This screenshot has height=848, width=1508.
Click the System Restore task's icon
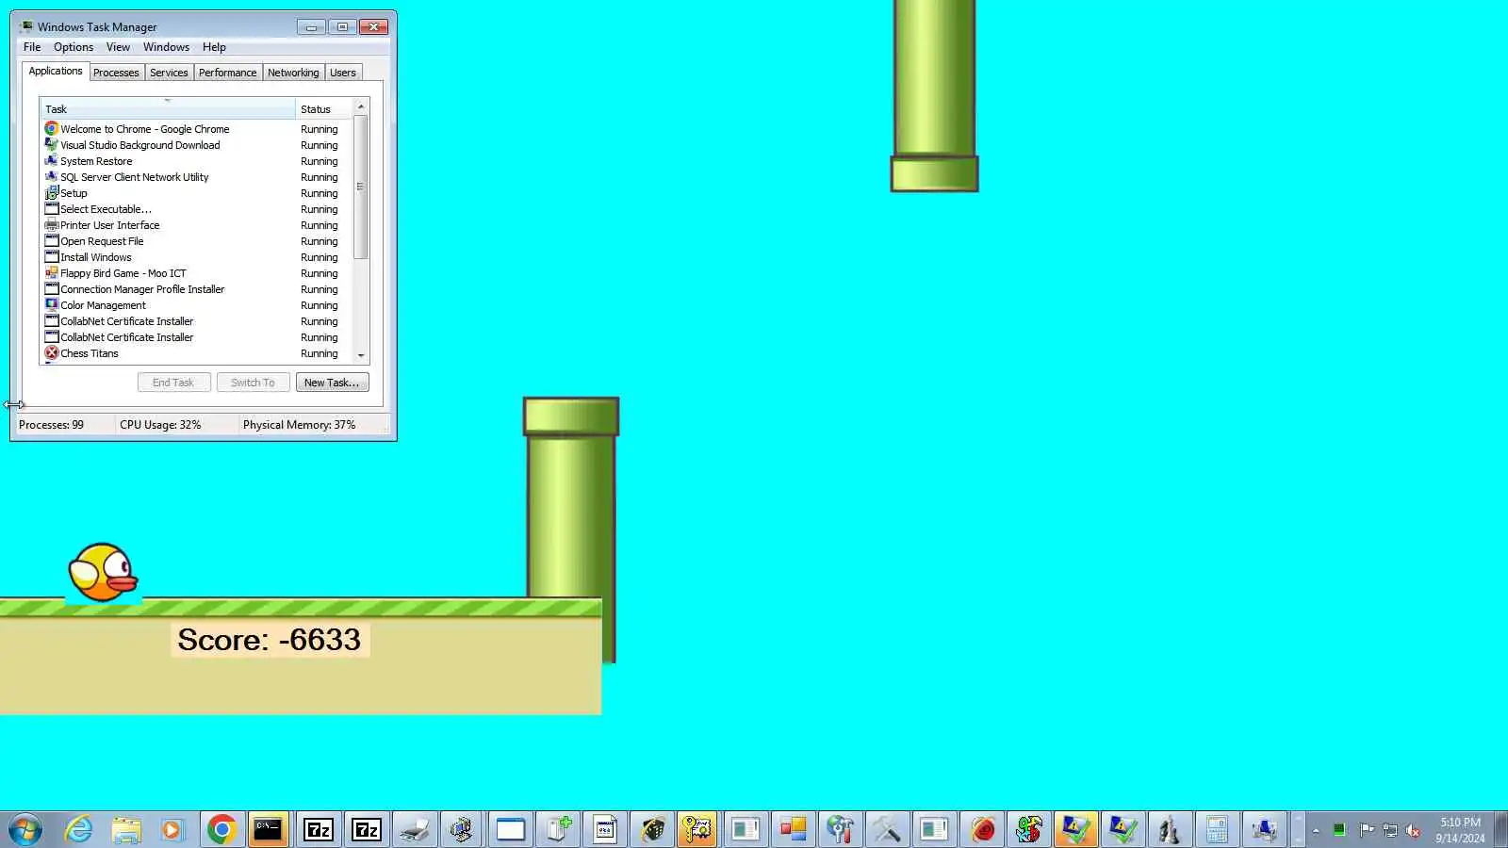(x=52, y=161)
